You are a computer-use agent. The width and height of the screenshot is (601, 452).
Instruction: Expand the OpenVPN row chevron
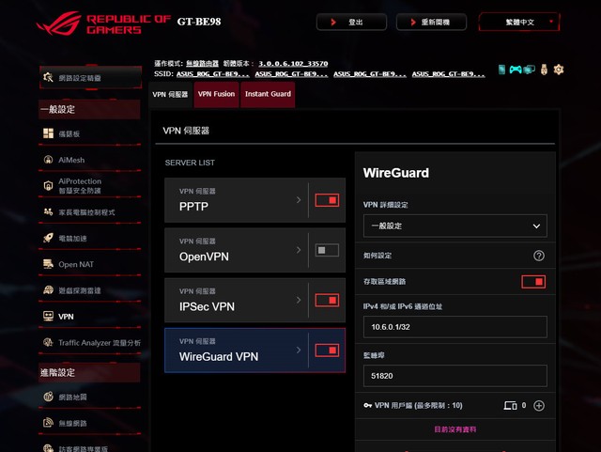coord(299,250)
